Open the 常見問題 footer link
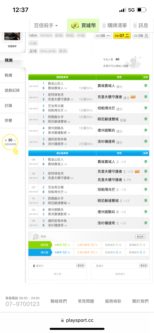 86,301
